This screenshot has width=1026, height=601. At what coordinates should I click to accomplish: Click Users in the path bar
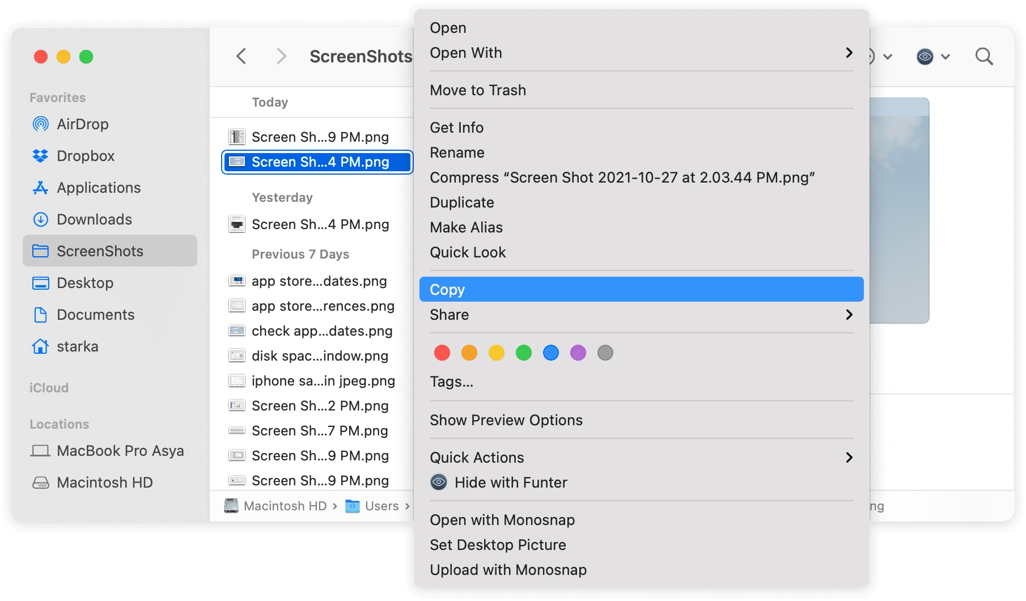[x=381, y=506]
